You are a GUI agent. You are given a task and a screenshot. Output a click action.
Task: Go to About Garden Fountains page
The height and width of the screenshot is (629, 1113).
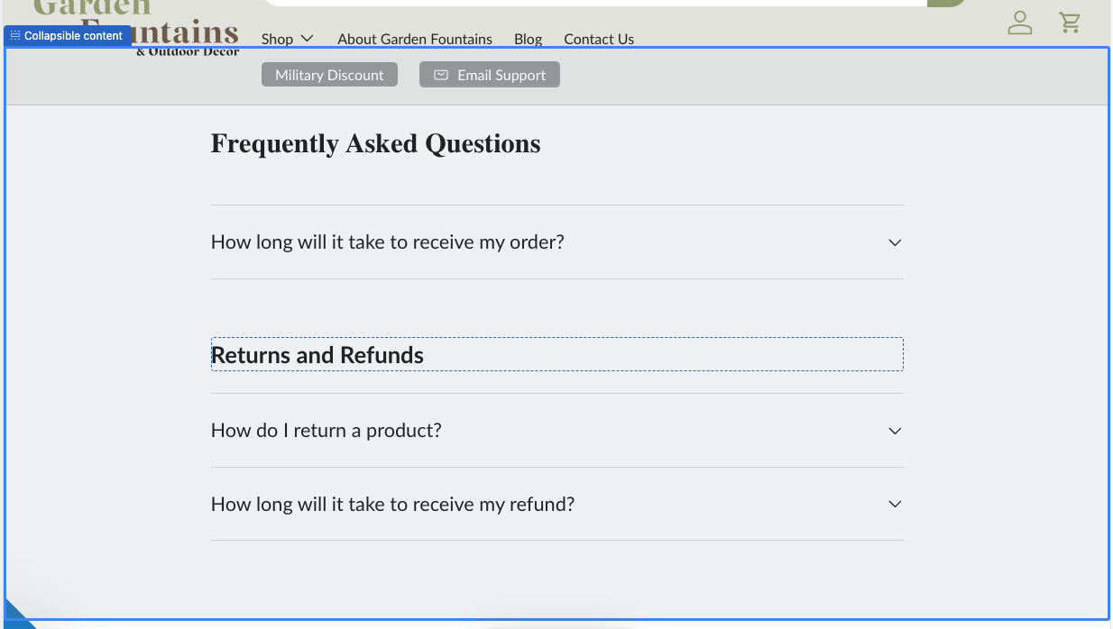(415, 39)
